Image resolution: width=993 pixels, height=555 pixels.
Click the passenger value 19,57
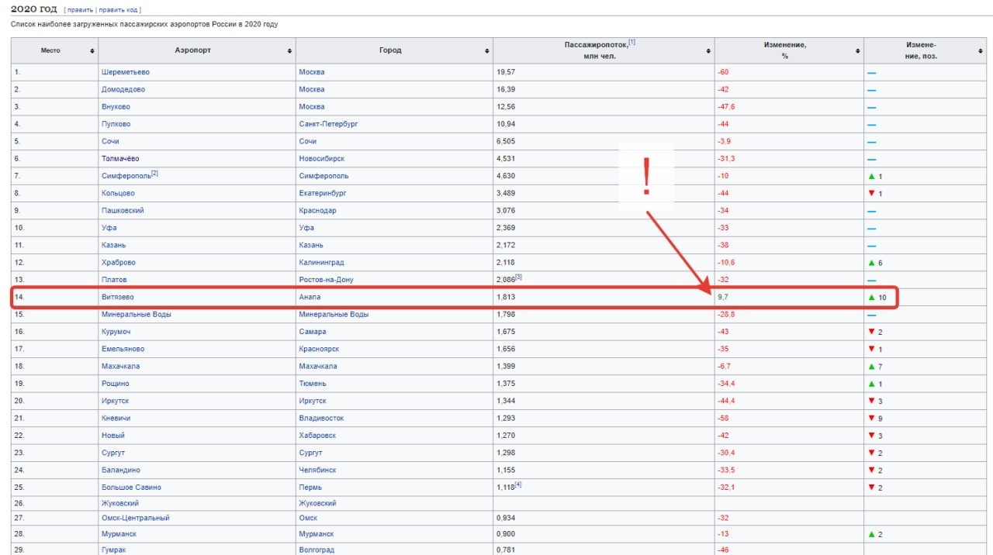[x=506, y=72]
